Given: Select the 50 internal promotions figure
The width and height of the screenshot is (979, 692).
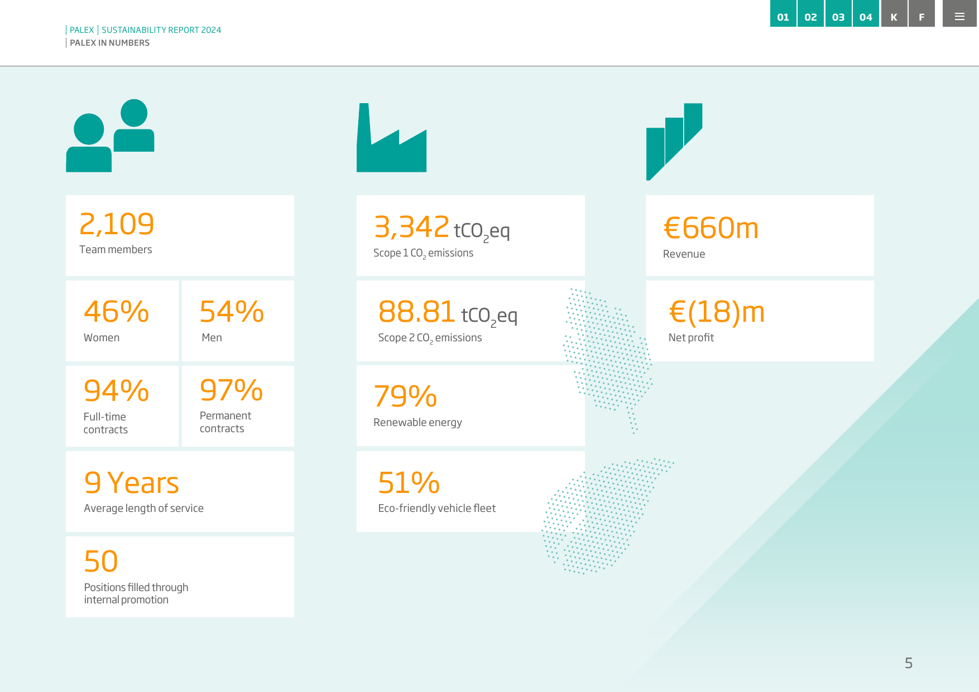Looking at the screenshot, I should pos(101,561).
